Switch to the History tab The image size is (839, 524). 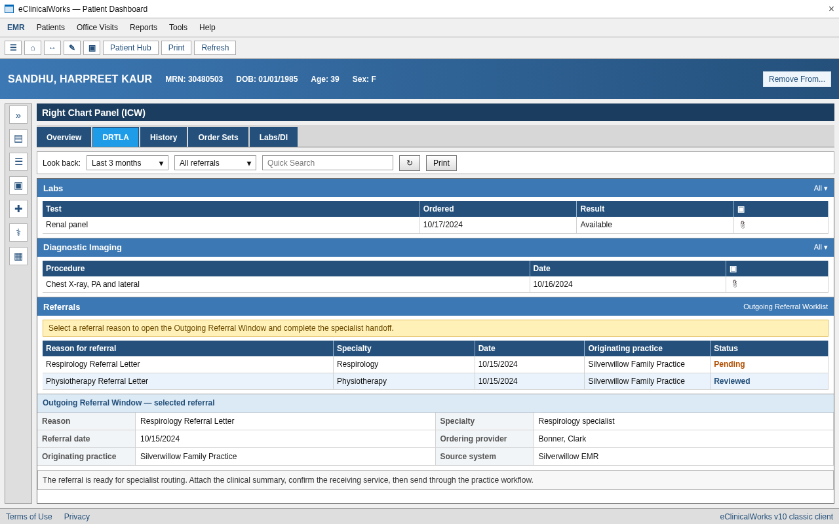(x=163, y=137)
